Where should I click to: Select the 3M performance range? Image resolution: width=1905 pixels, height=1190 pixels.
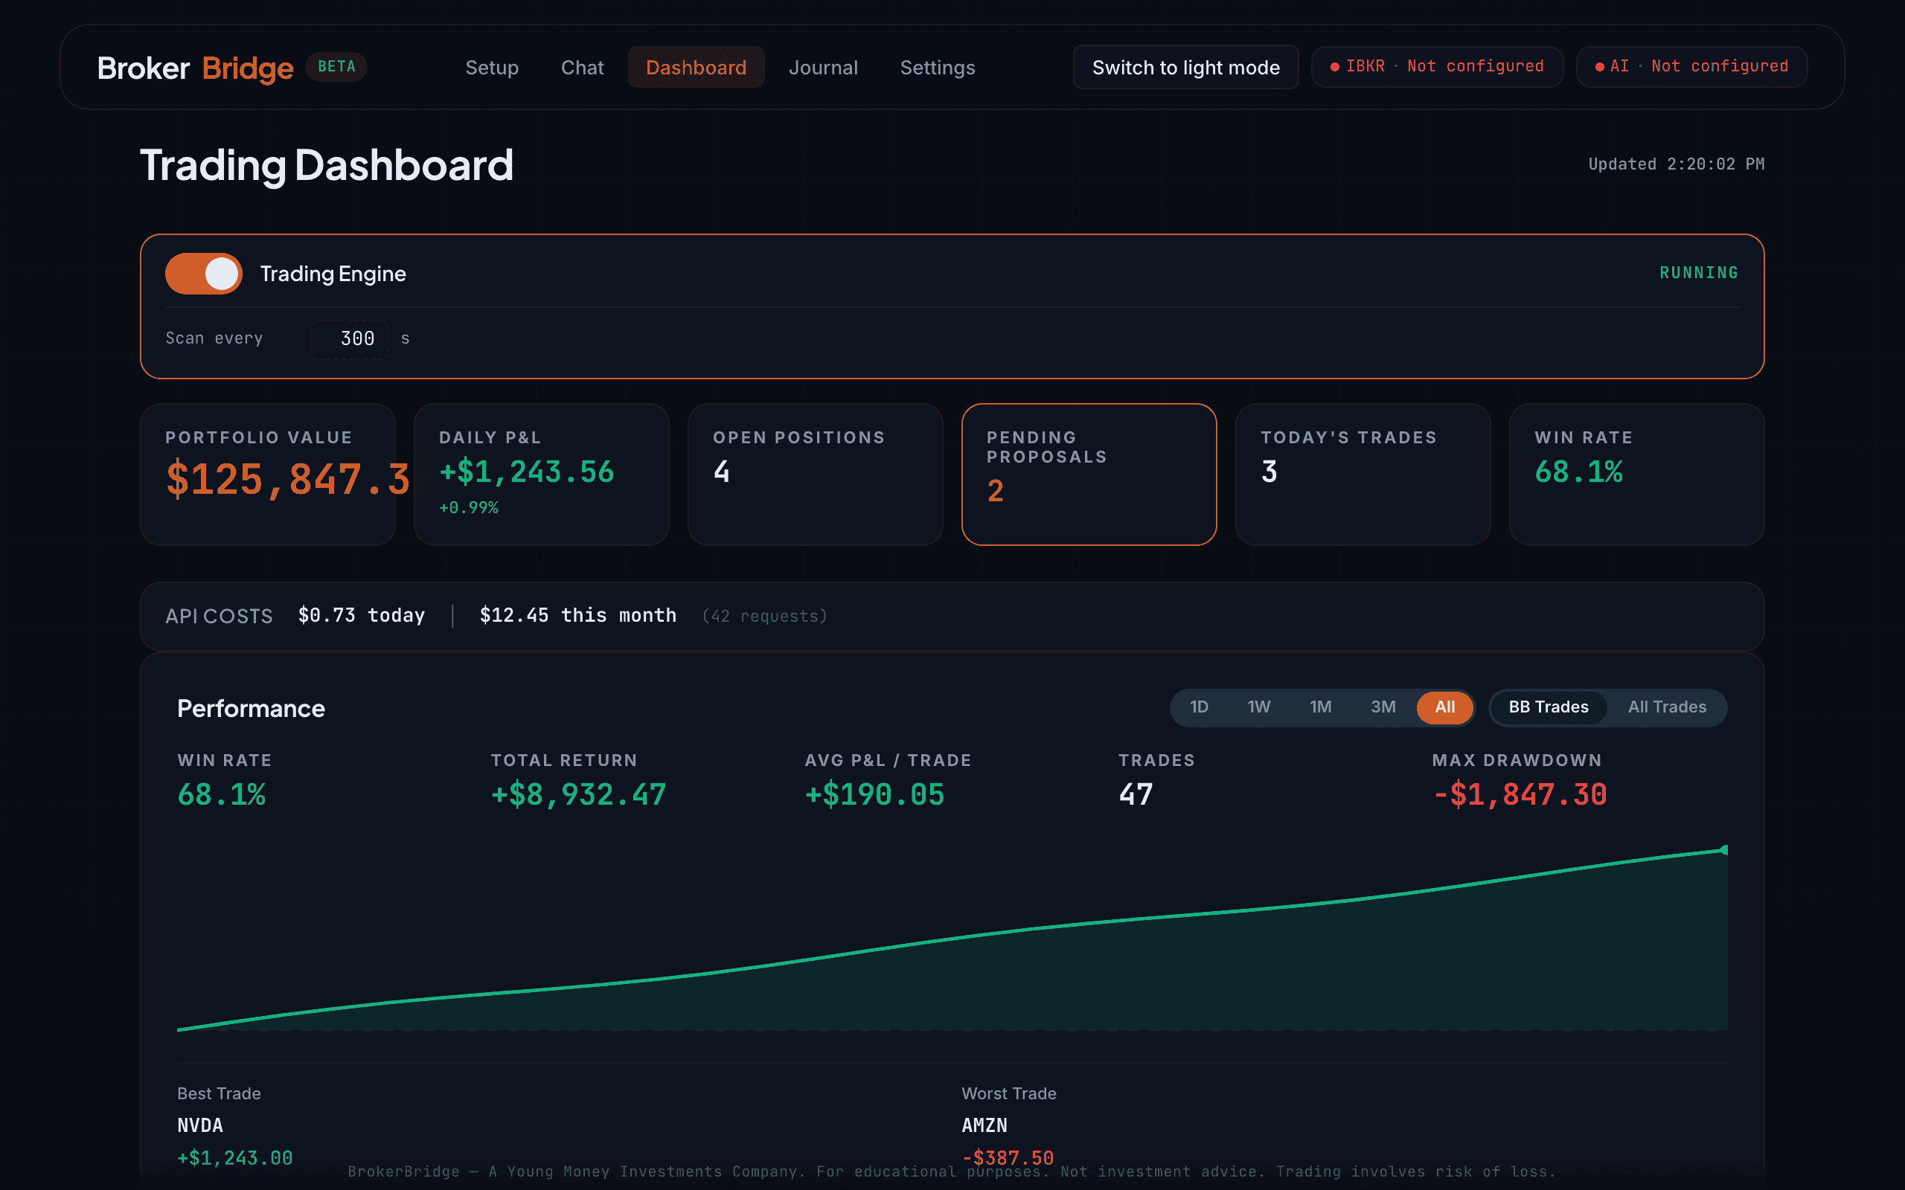pos(1383,707)
